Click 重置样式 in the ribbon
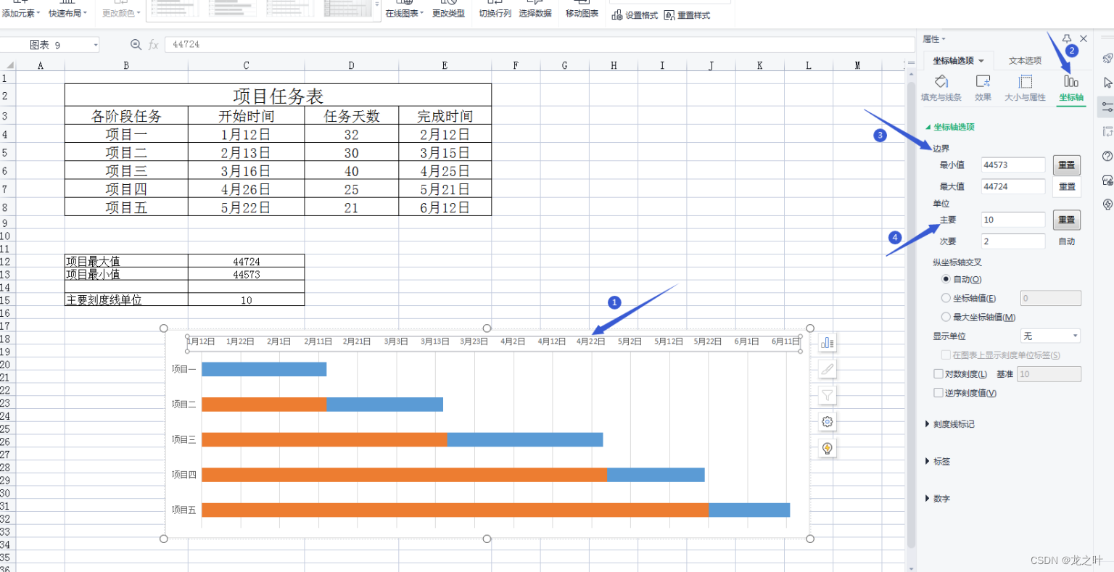 coord(687,14)
